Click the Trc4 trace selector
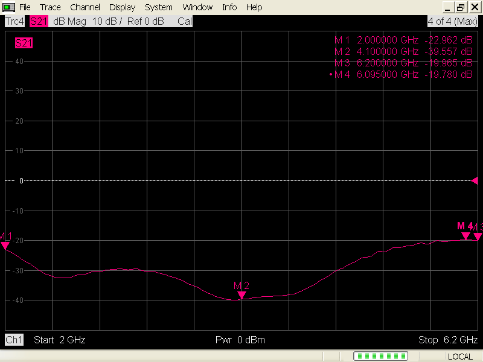The height and width of the screenshot is (362, 483). pyautogui.click(x=14, y=21)
